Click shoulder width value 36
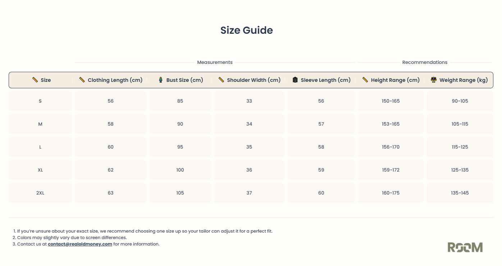The image size is (502, 266). (249, 170)
